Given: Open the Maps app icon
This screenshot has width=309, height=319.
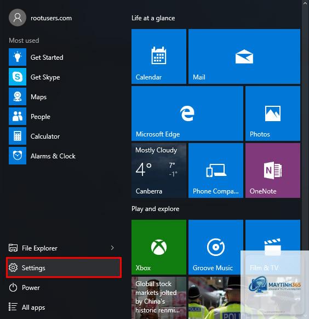Looking at the screenshot, I should point(18,96).
